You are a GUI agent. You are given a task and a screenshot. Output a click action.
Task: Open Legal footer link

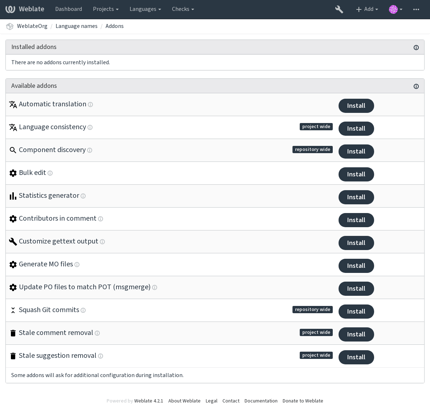pyautogui.click(x=212, y=401)
